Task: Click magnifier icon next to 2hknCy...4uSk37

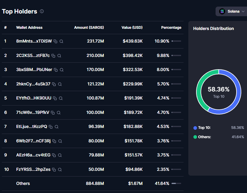Action: (x=60, y=84)
